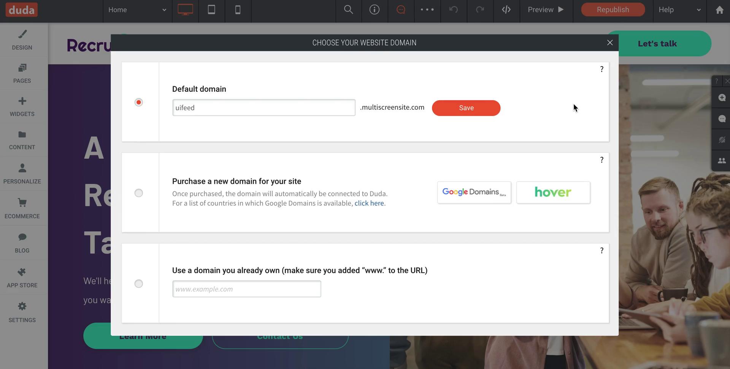
Task: Choose Purchase a new domain option
Action: (x=138, y=193)
